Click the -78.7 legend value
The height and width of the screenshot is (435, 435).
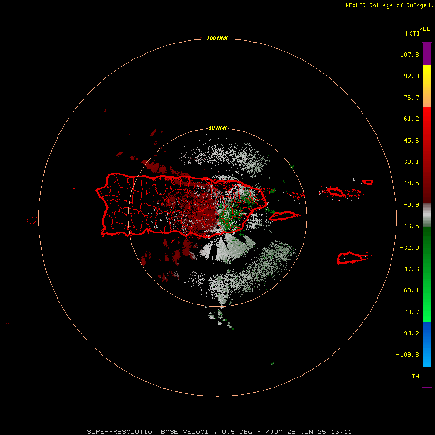click(409, 312)
